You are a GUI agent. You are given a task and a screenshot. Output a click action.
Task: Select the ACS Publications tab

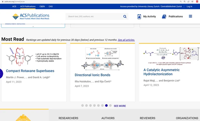pos(28,6)
